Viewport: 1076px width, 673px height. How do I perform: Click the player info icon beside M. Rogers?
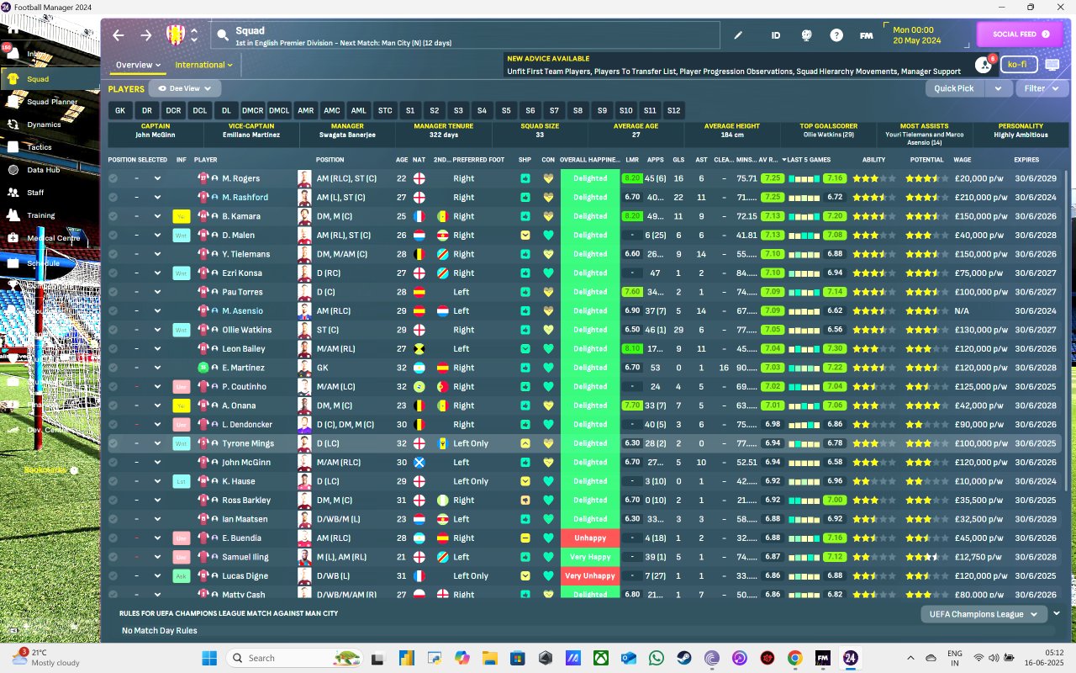pos(214,178)
